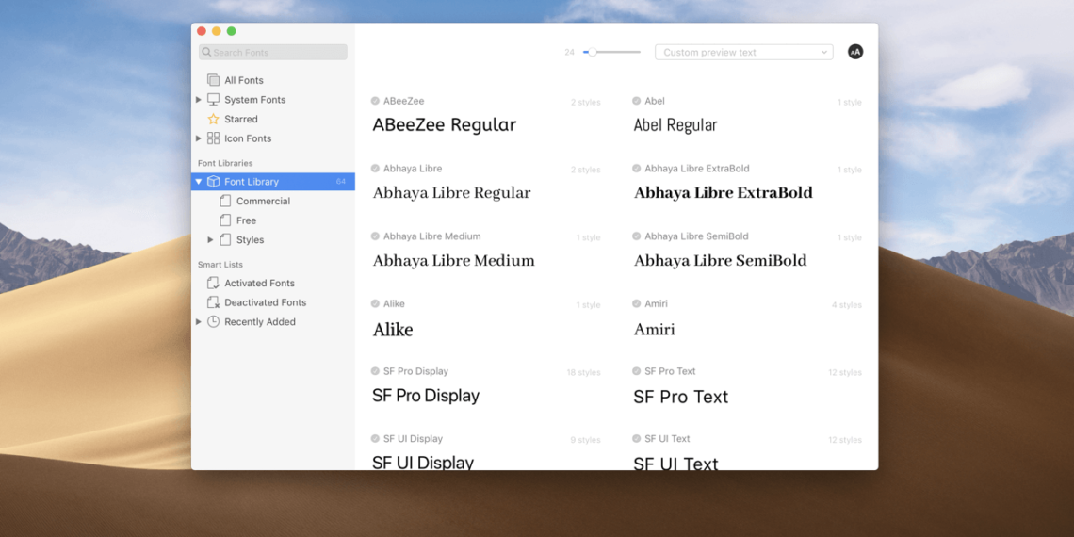Toggle activation checkmark for Abhaya Libre
The height and width of the screenshot is (537, 1074).
tap(375, 168)
